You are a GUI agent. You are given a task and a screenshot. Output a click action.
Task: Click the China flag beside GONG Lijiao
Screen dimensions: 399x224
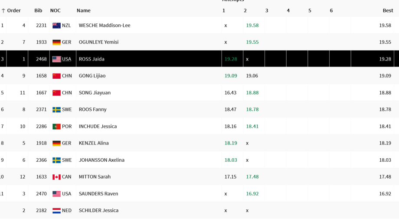coord(56,76)
